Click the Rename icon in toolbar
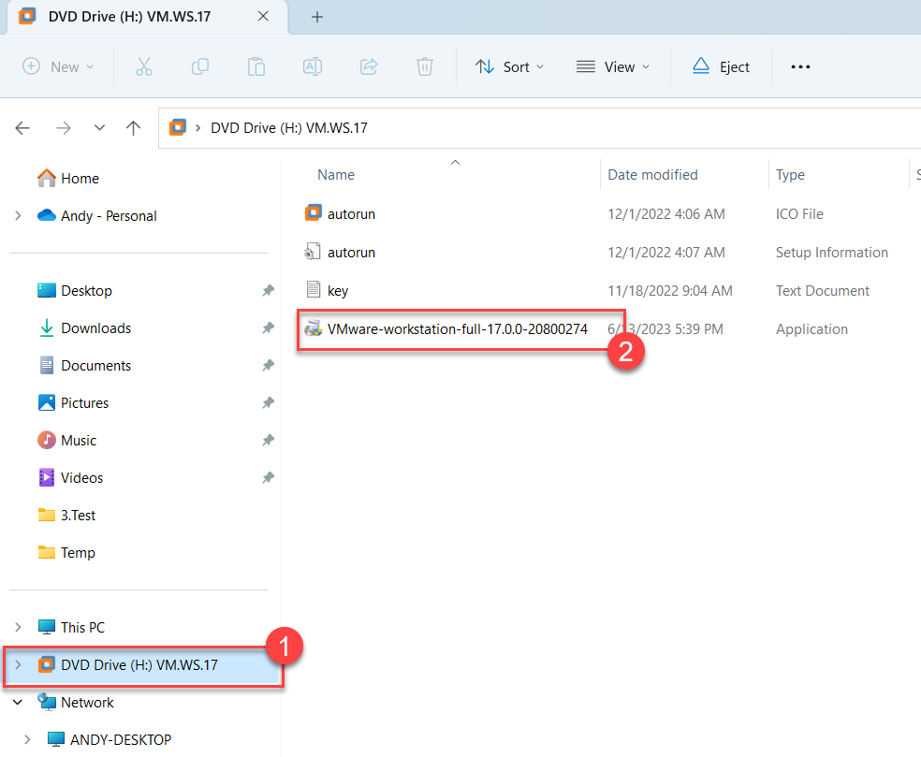 point(313,67)
